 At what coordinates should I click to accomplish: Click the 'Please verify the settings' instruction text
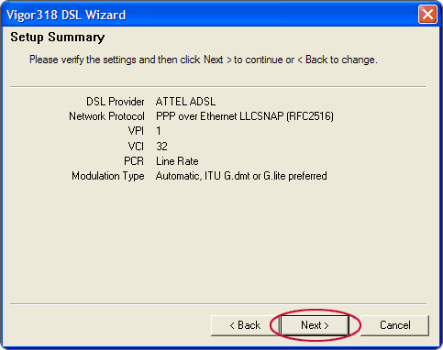click(204, 60)
